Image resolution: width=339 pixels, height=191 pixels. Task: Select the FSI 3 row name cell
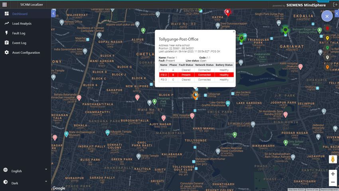[164, 80]
